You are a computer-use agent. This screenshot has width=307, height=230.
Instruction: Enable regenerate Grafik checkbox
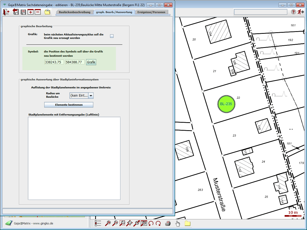pyautogui.click(x=112, y=36)
